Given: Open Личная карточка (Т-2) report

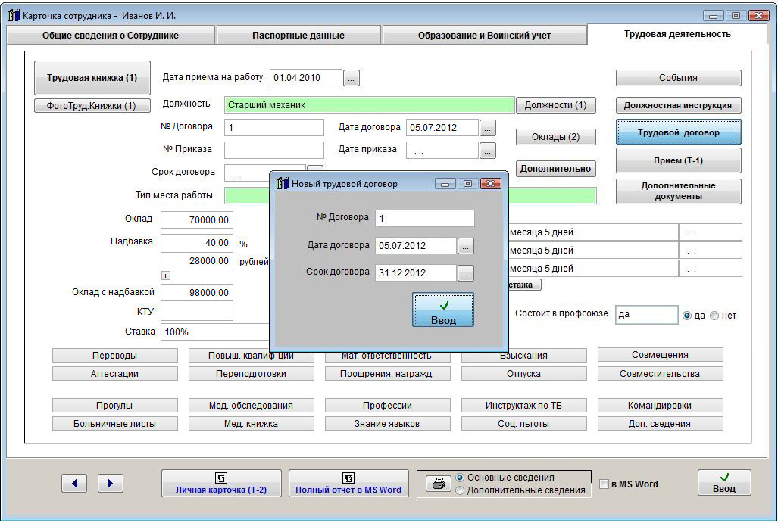Looking at the screenshot, I should 221,483.
